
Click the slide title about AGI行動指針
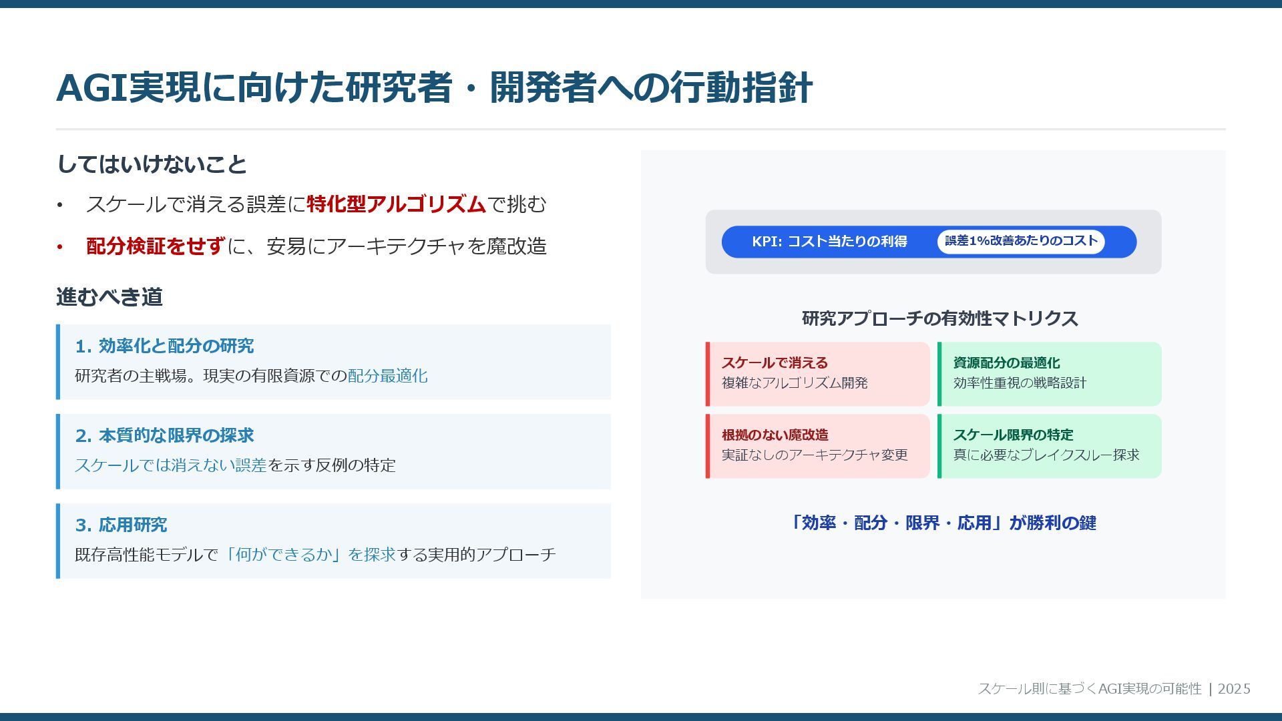coord(434,87)
